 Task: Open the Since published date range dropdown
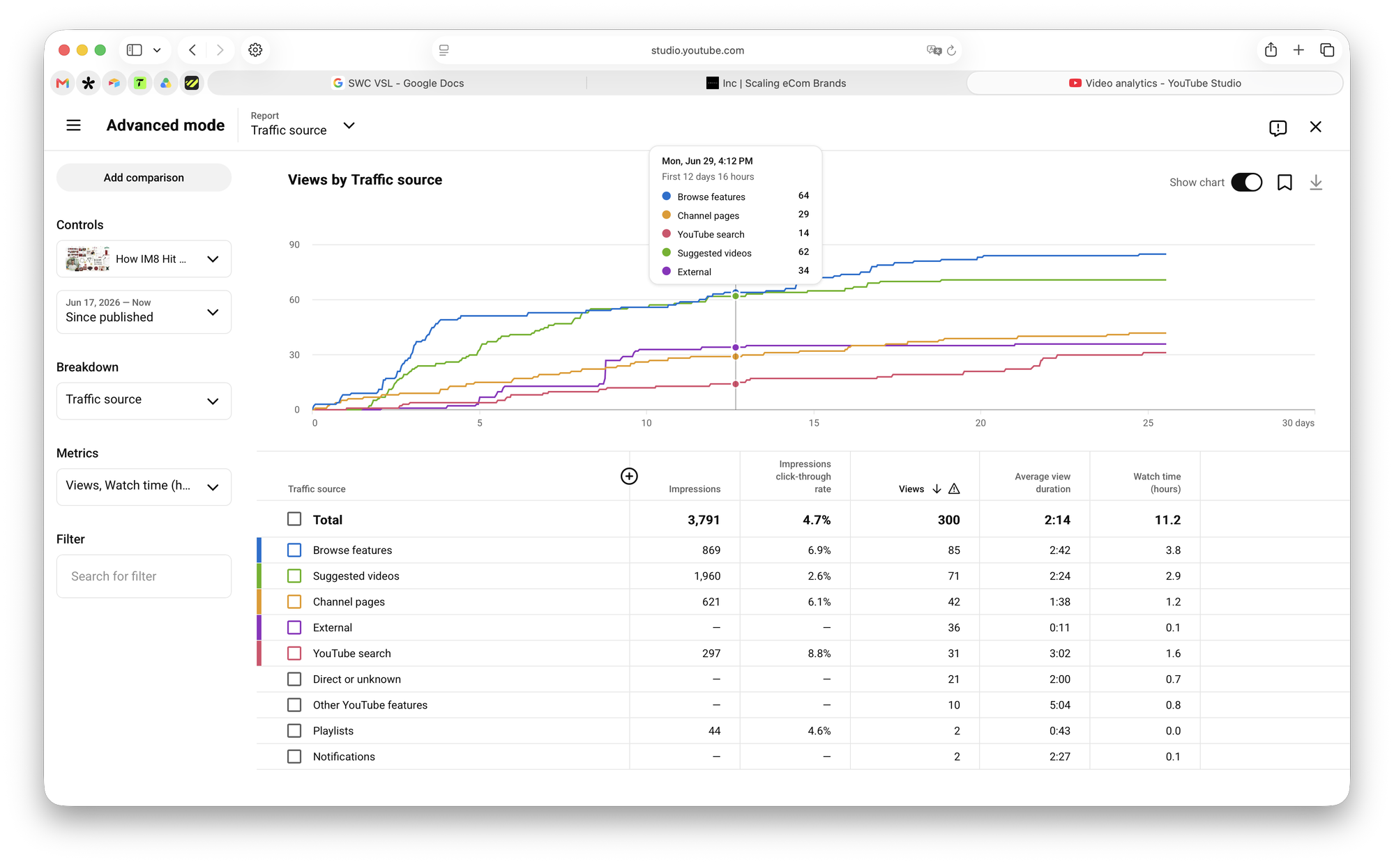[144, 311]
